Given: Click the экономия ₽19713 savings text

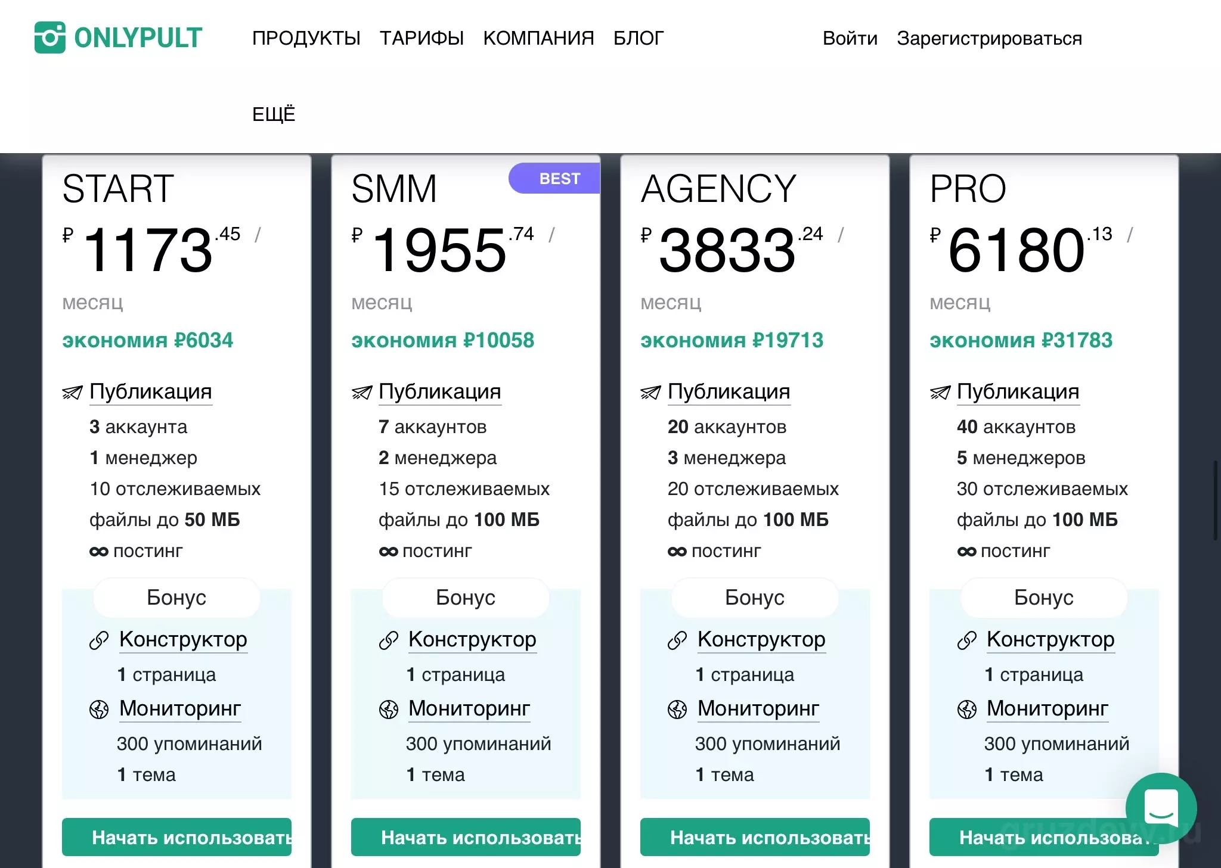Looking at the screenshot, I should (x=732, y=341).
